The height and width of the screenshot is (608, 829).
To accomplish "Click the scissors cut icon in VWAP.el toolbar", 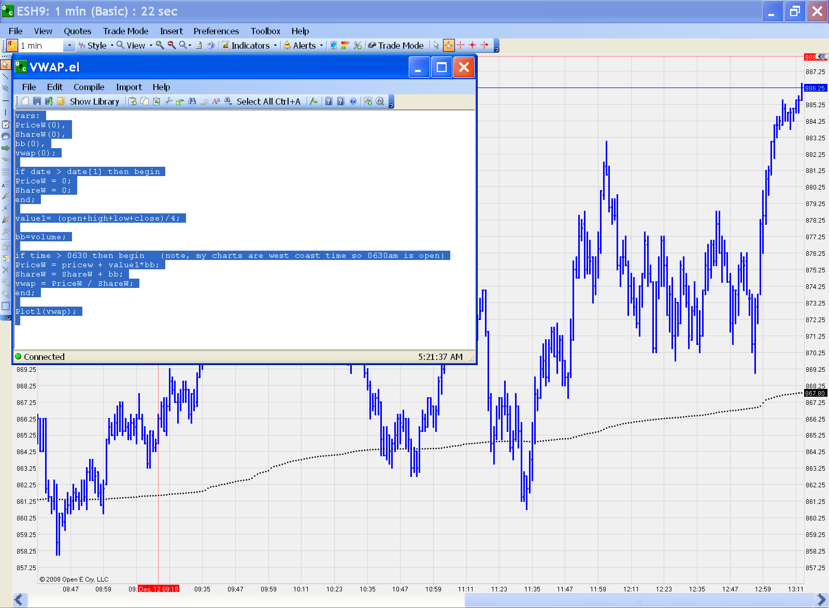I will pyautogui.click(x=168, y=102).
